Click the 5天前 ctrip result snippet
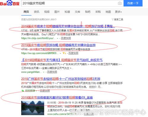 click(72, 33)
